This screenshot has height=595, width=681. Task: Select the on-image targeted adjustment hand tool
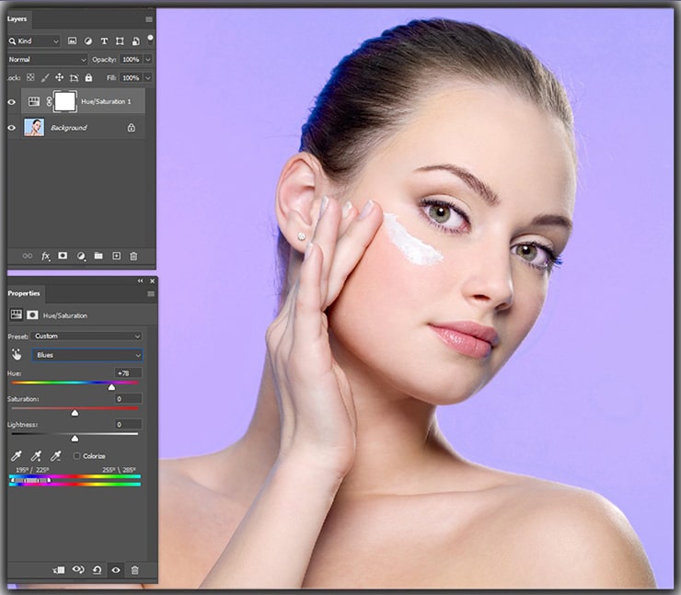point(16,354)
